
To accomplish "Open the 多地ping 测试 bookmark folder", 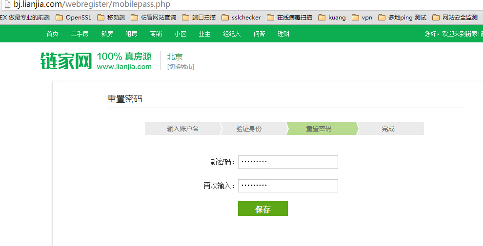I will tap(402, 18).
